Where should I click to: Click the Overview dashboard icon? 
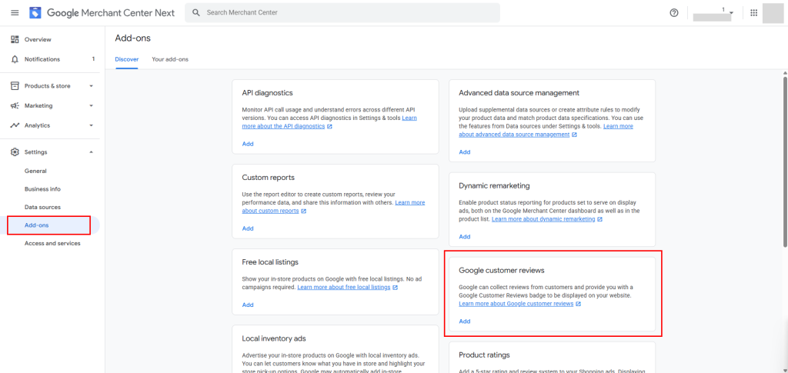tap(15, 39)
